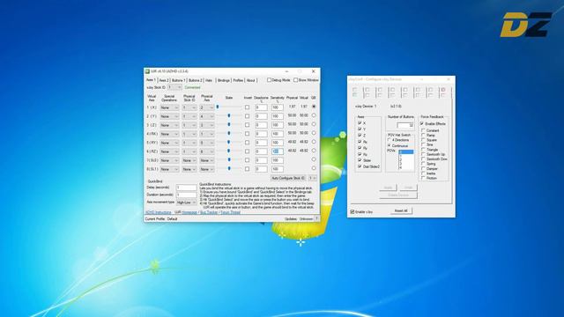564x317 pixels.
Task: Open the Bindings tab
Action: pyautogui.click(x=223, y=80)
